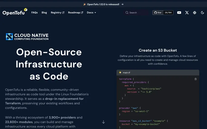The width and height of the screenshot is (207, 129).
Task: Toggle dark mode with the moon icon
Action: click(202, 13)
